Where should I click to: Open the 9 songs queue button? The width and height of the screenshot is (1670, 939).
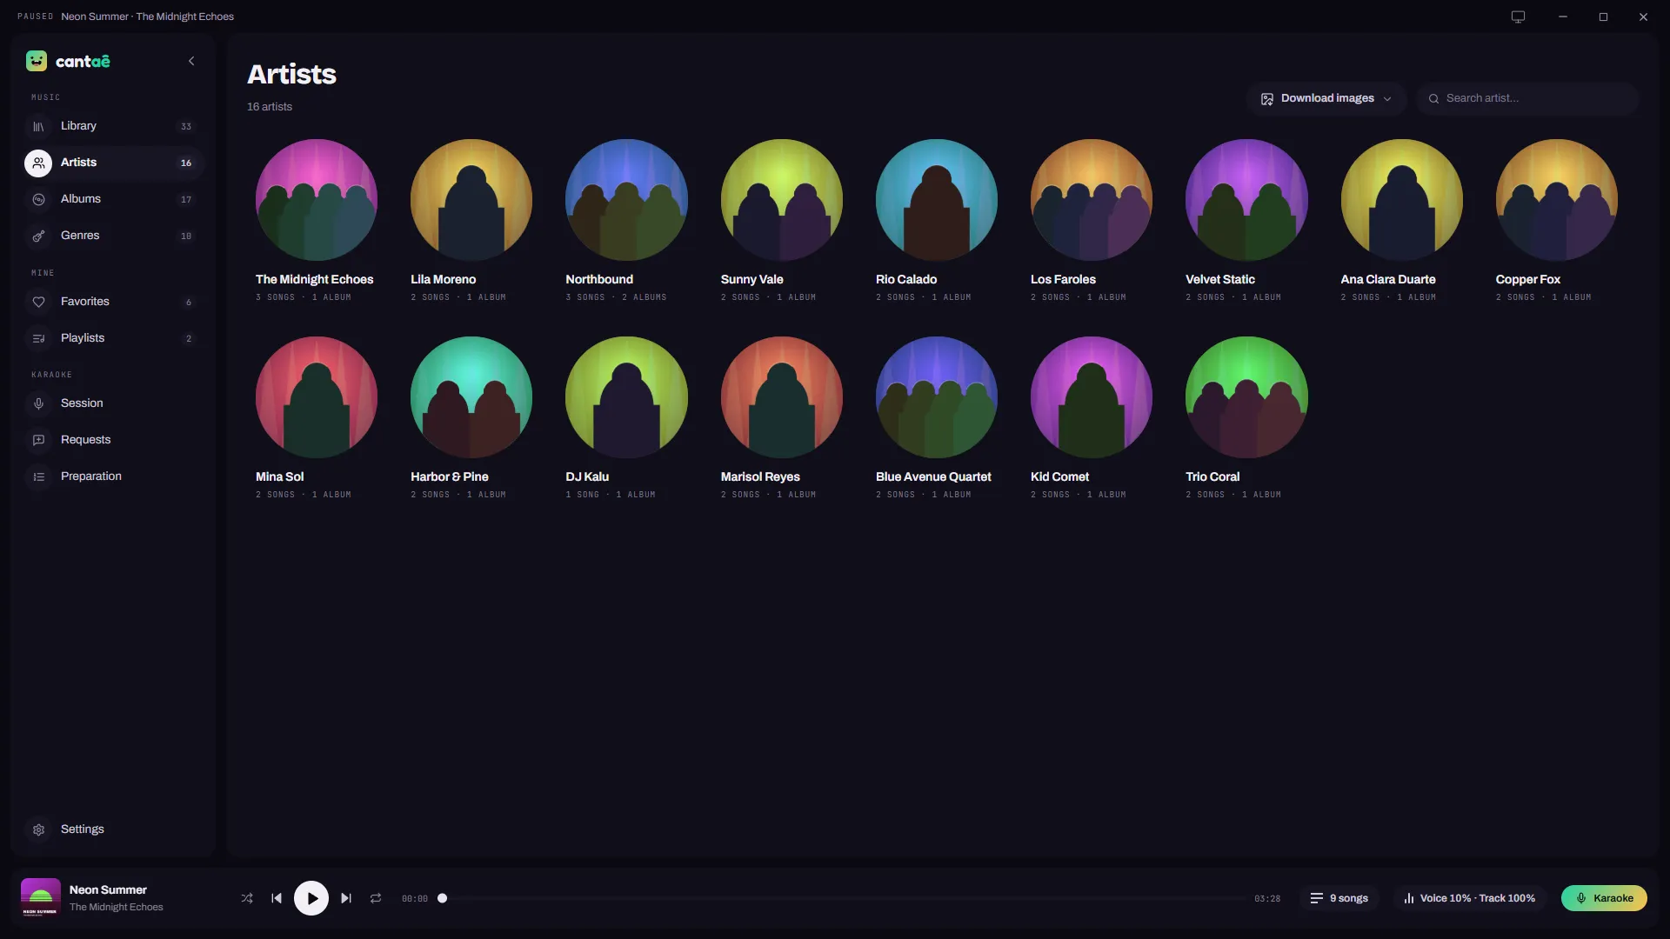(x=1339, y=898)
